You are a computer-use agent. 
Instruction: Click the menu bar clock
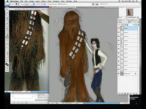126,1
